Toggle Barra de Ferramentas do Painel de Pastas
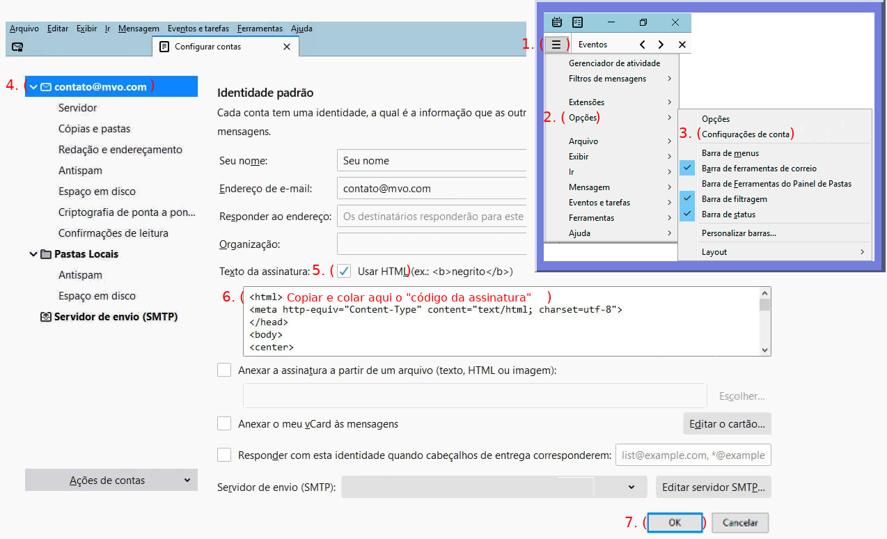Image resolution: width=887 pixels, height=539 pixels. 774,184
